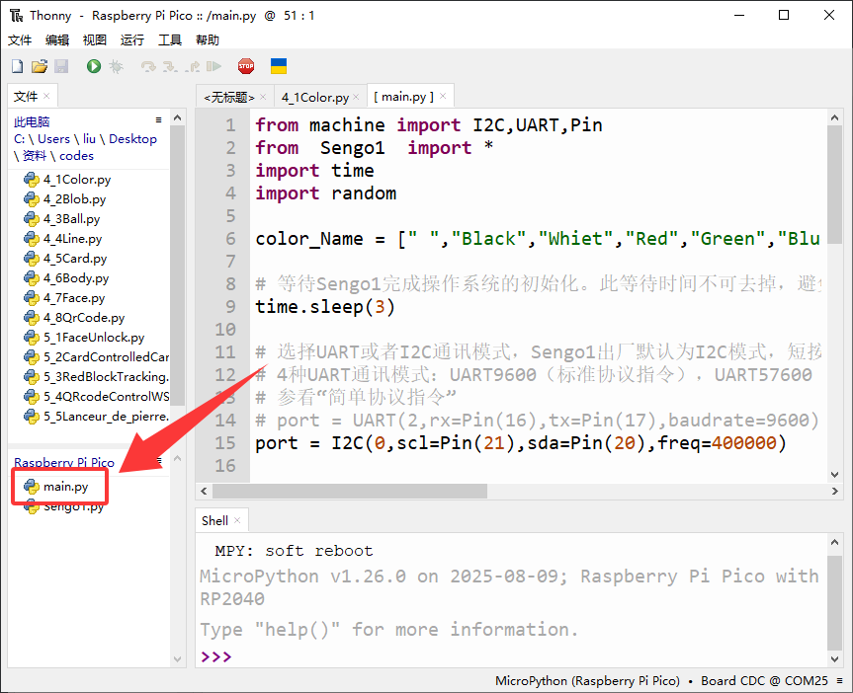Close the Shell panel tab

point(237,520)
